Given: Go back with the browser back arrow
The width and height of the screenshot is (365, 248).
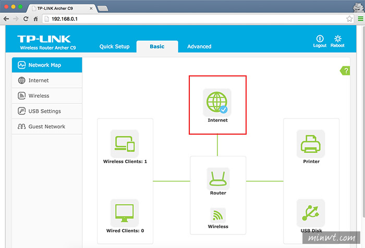Looking at the screenshot, I should (6, 19).
